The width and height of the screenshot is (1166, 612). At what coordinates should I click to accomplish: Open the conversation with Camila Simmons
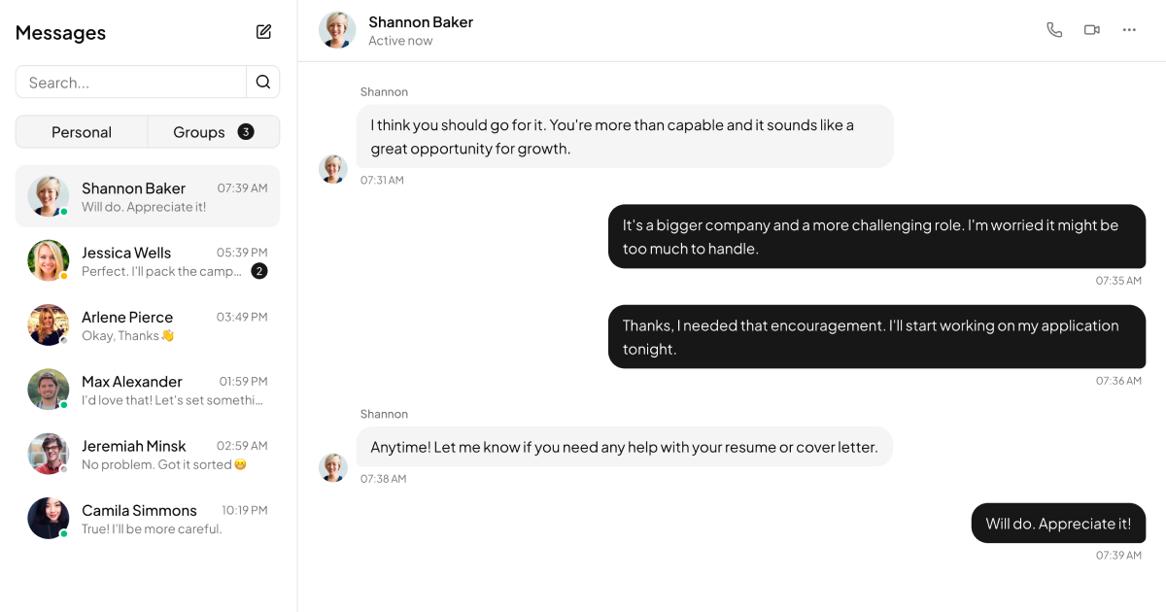[x=147, y=518]
